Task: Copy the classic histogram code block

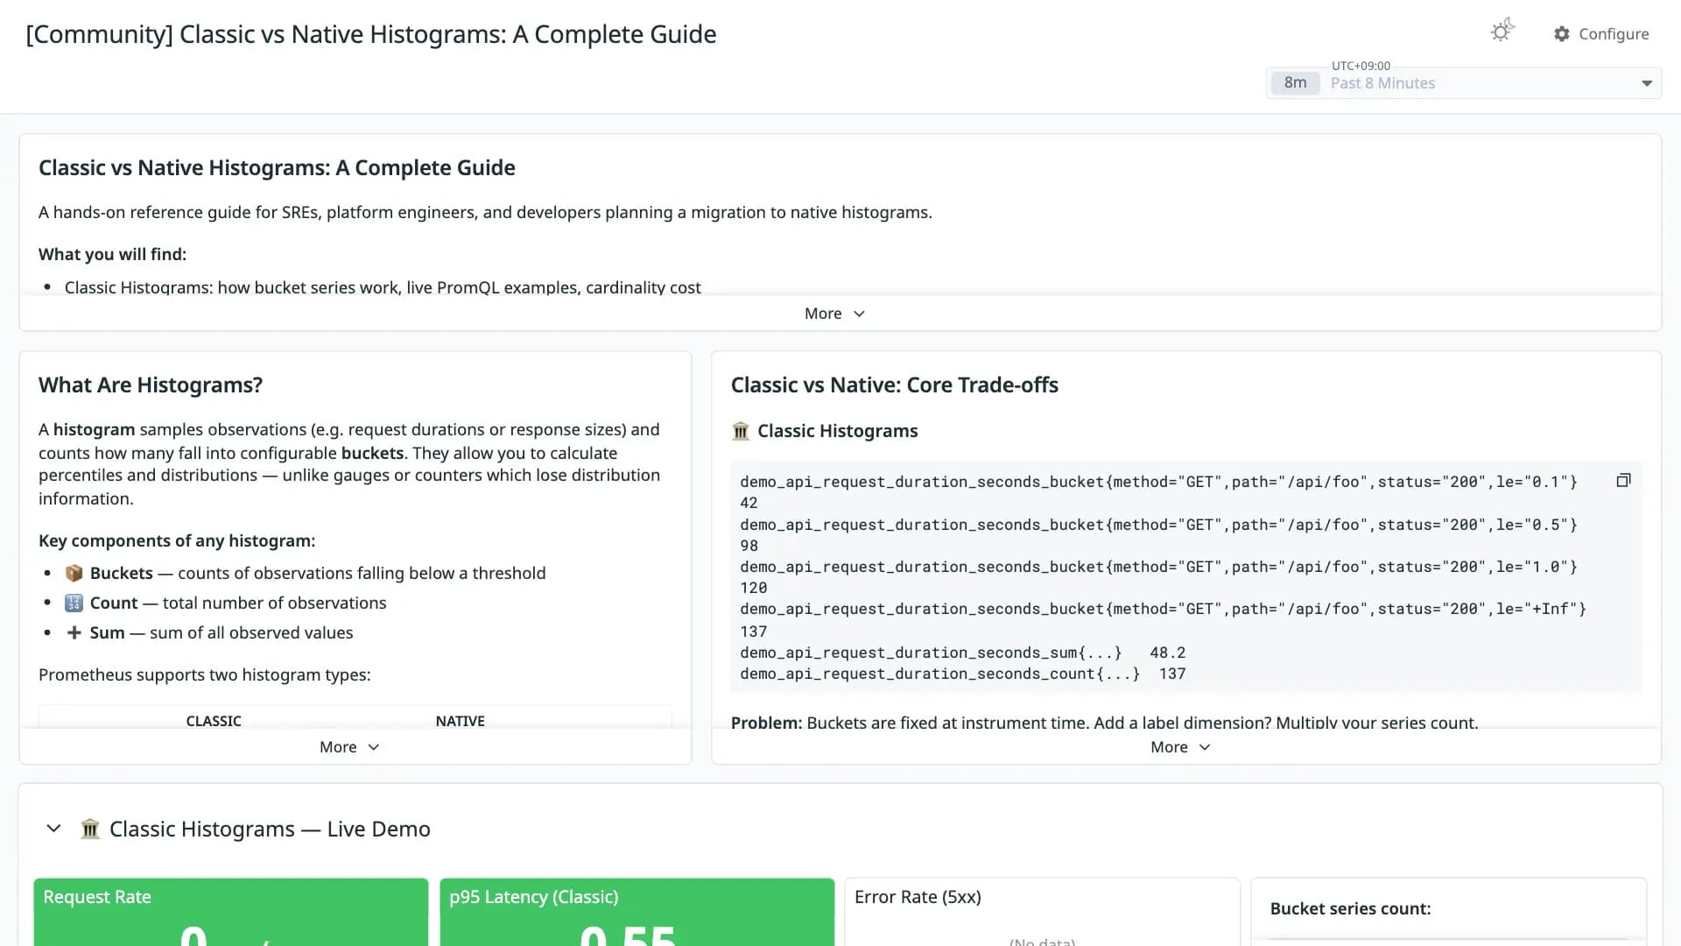Action: point(1623,480)
